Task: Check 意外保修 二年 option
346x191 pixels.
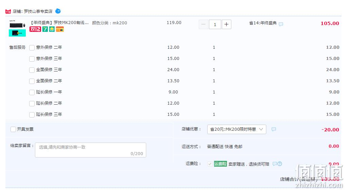Action: (32, 48)
